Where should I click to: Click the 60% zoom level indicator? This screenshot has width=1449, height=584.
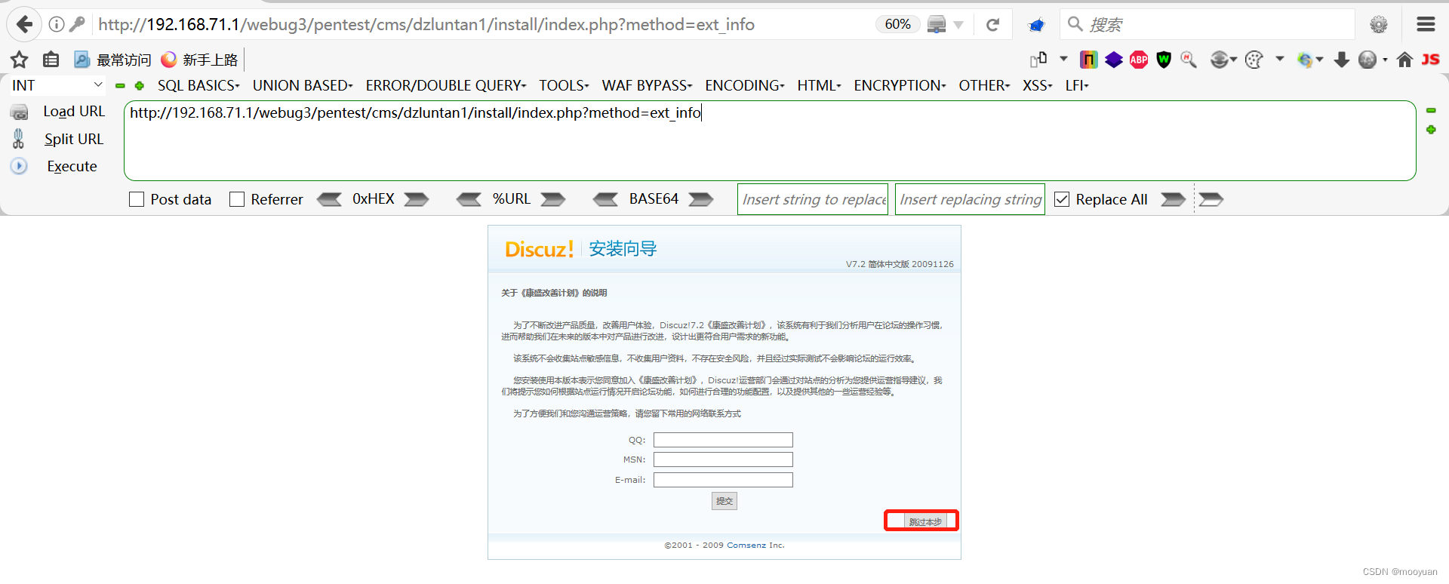[897, 24]
